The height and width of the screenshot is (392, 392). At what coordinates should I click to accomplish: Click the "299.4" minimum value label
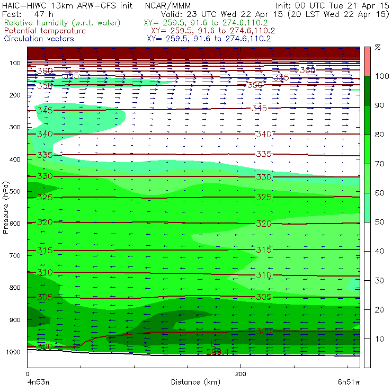click(x=218, y=352)
